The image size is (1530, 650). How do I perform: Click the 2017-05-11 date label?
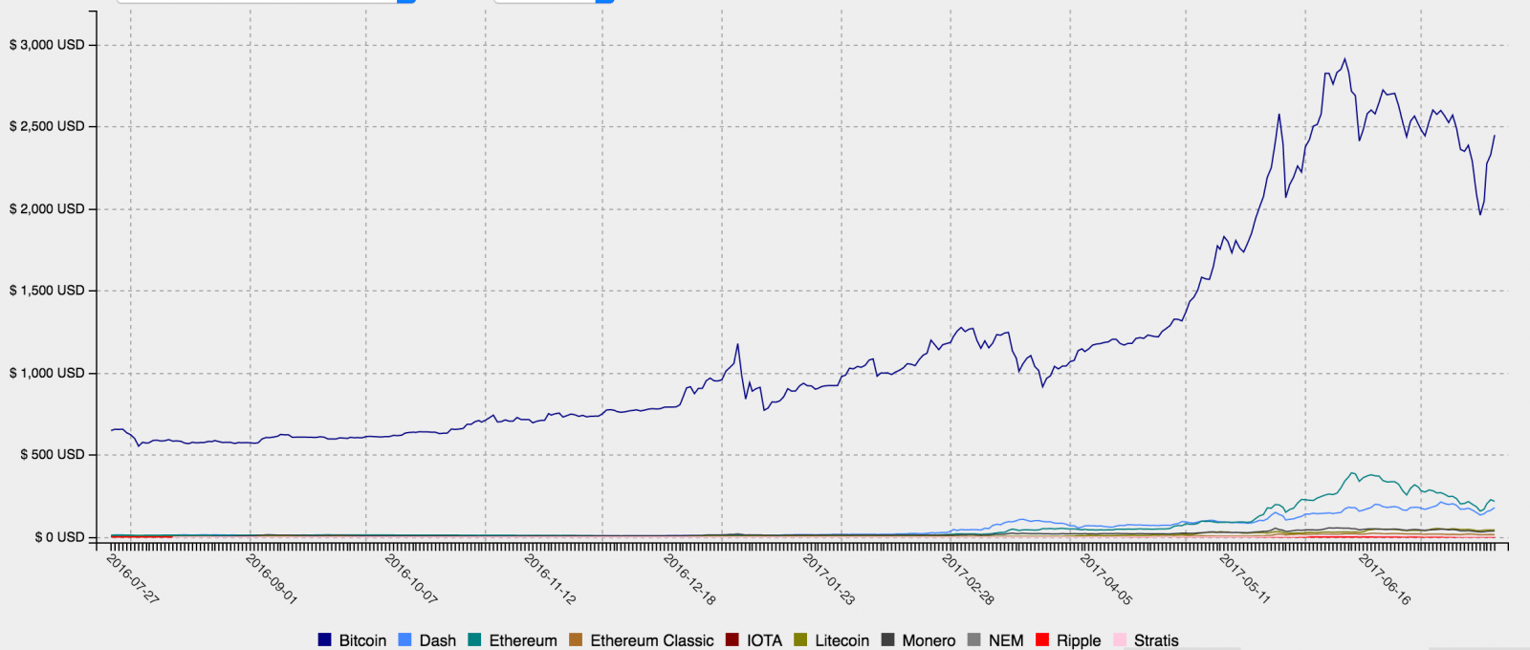(x=1245, y=578)
